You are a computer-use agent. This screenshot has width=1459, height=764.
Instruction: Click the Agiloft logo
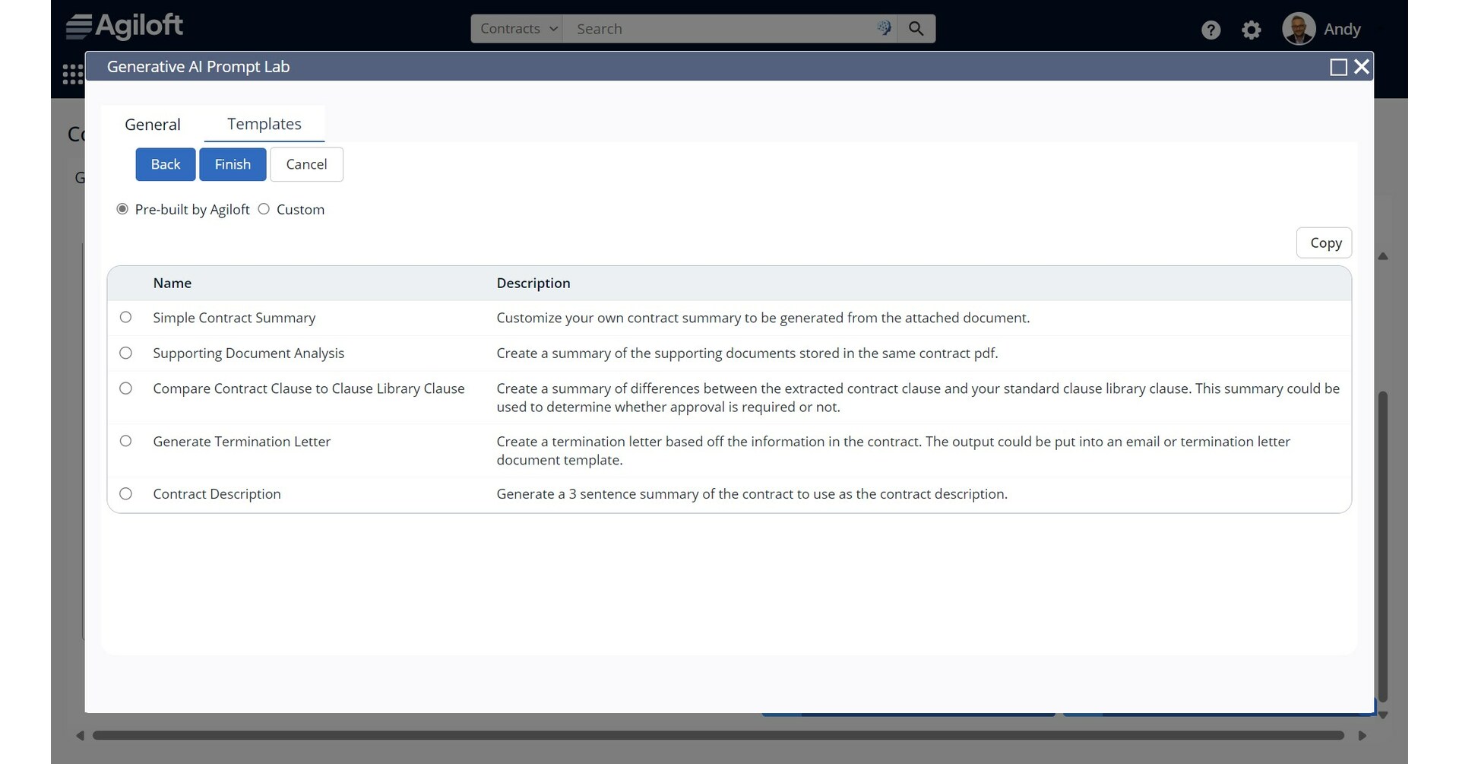click(124, 27)
